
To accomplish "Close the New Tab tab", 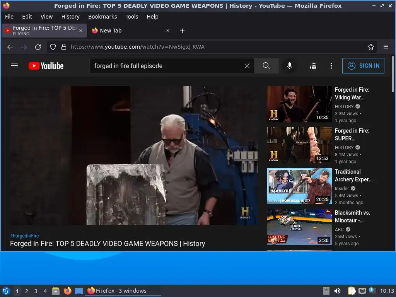I will 168,31.
